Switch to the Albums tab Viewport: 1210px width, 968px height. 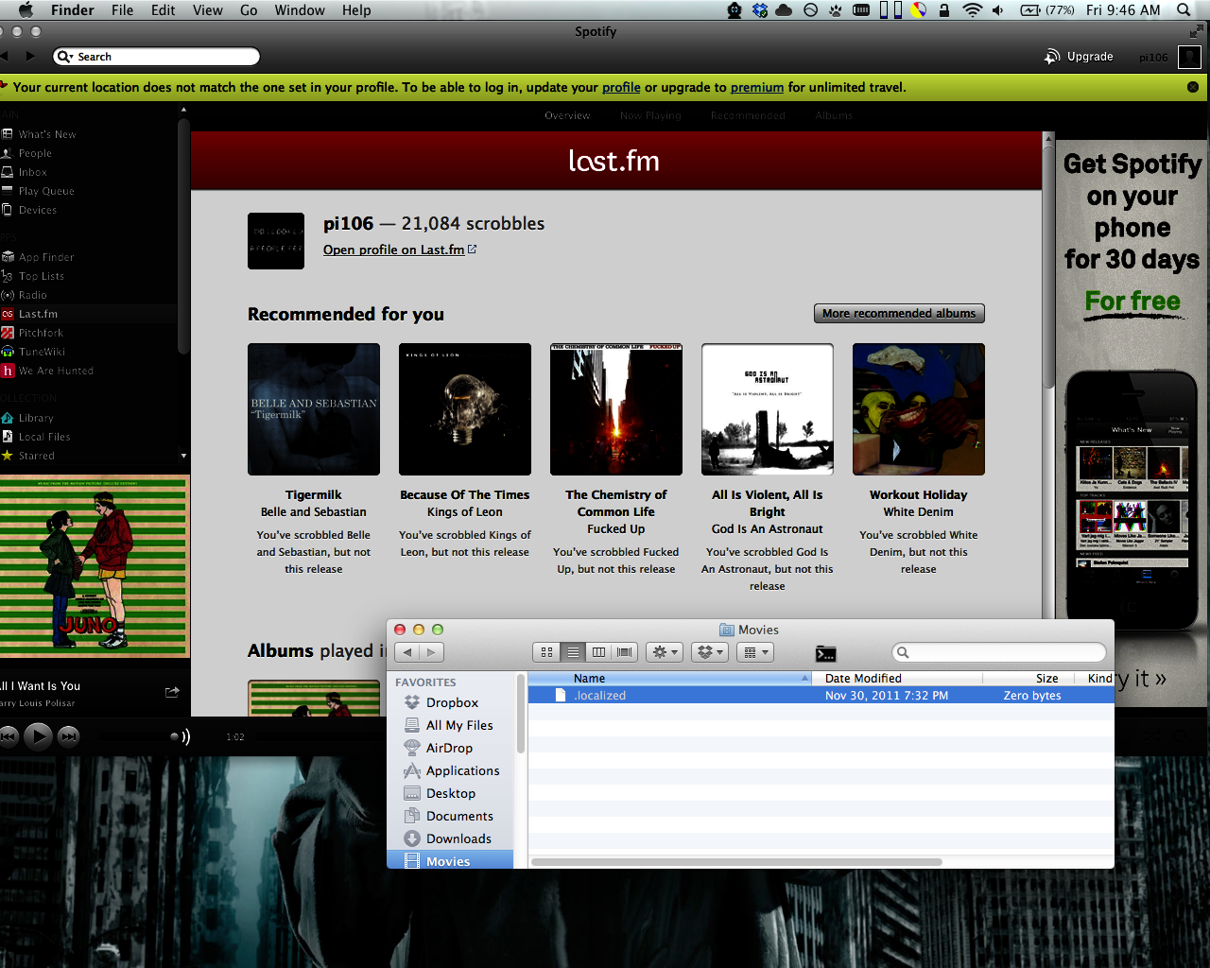tap(834, 115)
